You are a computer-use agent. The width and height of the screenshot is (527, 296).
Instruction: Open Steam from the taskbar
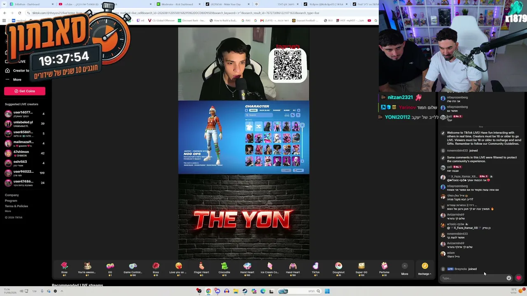[245, 291]
